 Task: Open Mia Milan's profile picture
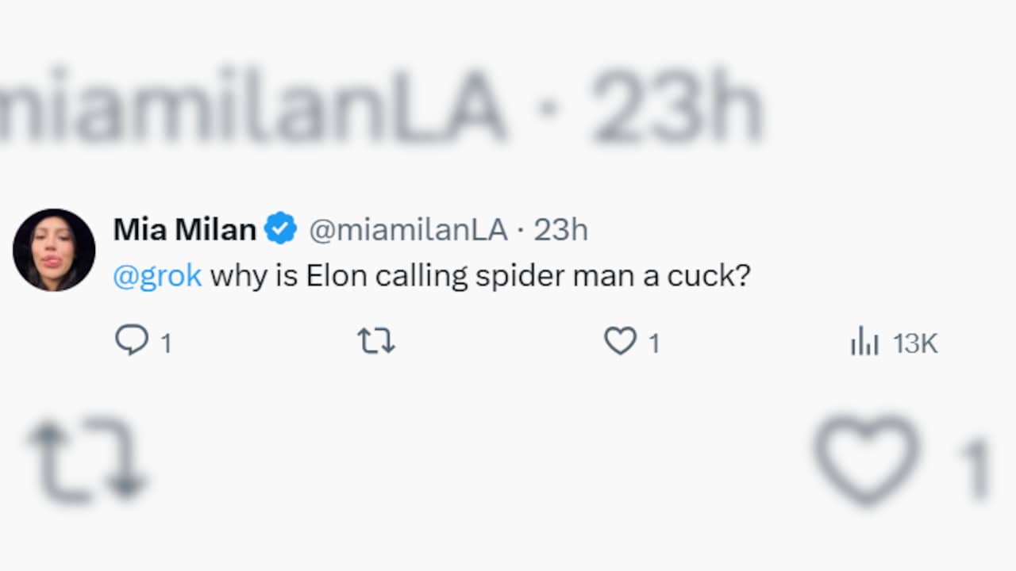pos(54,250)
